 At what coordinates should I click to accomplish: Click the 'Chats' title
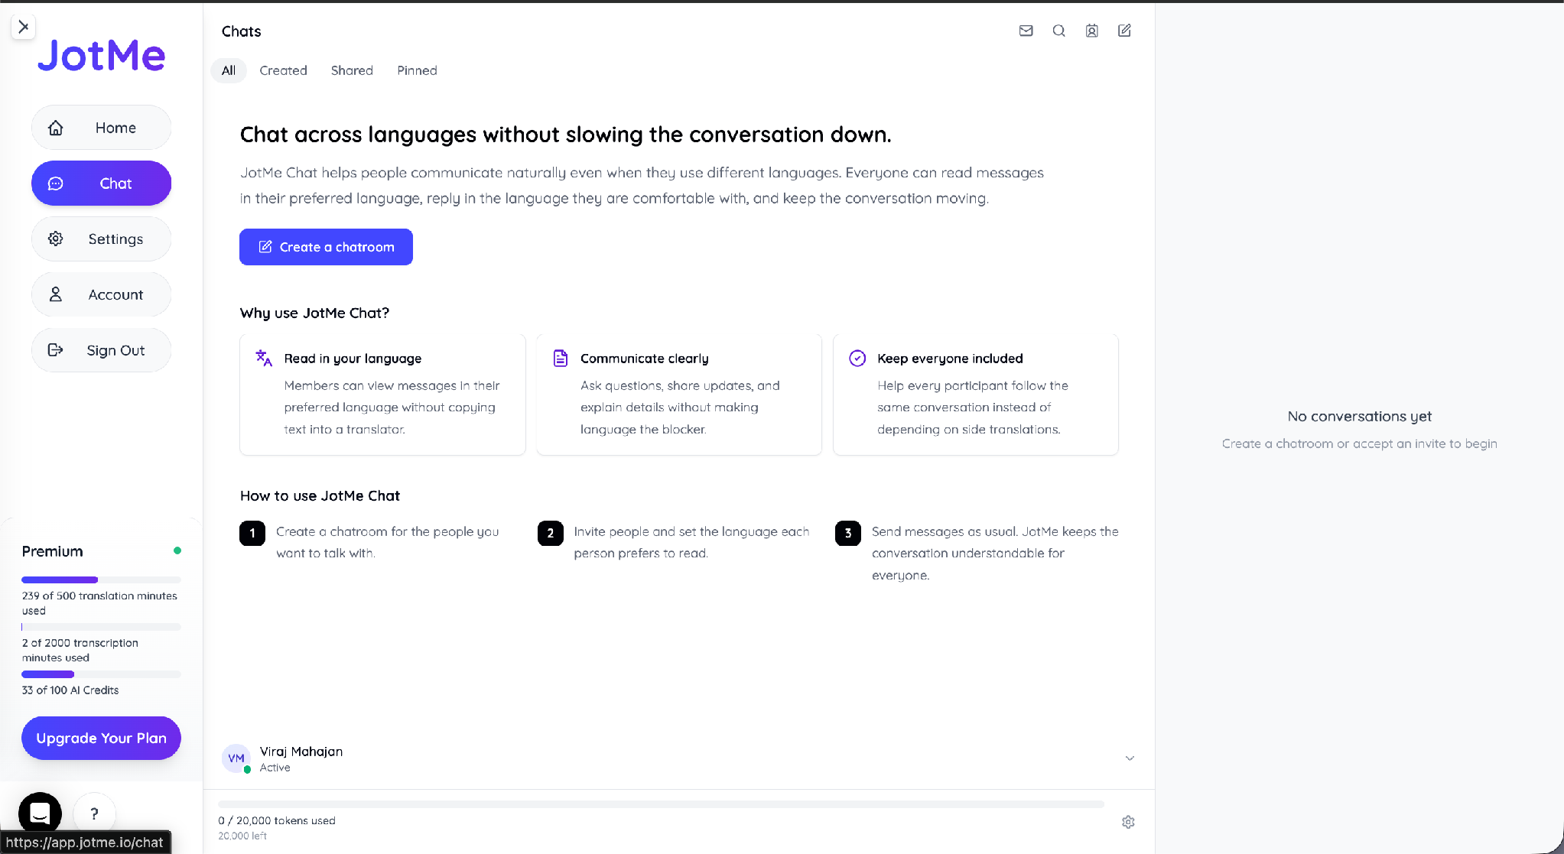click(241, 31)
